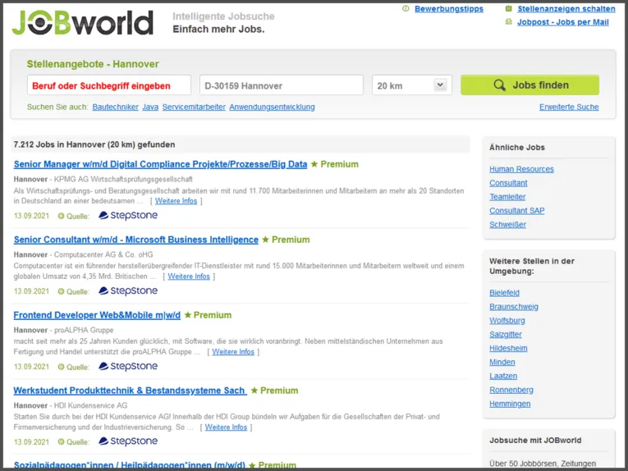The image size is (628, 471).
Task: Show jobs in Hildesheim
Action: 508,348
